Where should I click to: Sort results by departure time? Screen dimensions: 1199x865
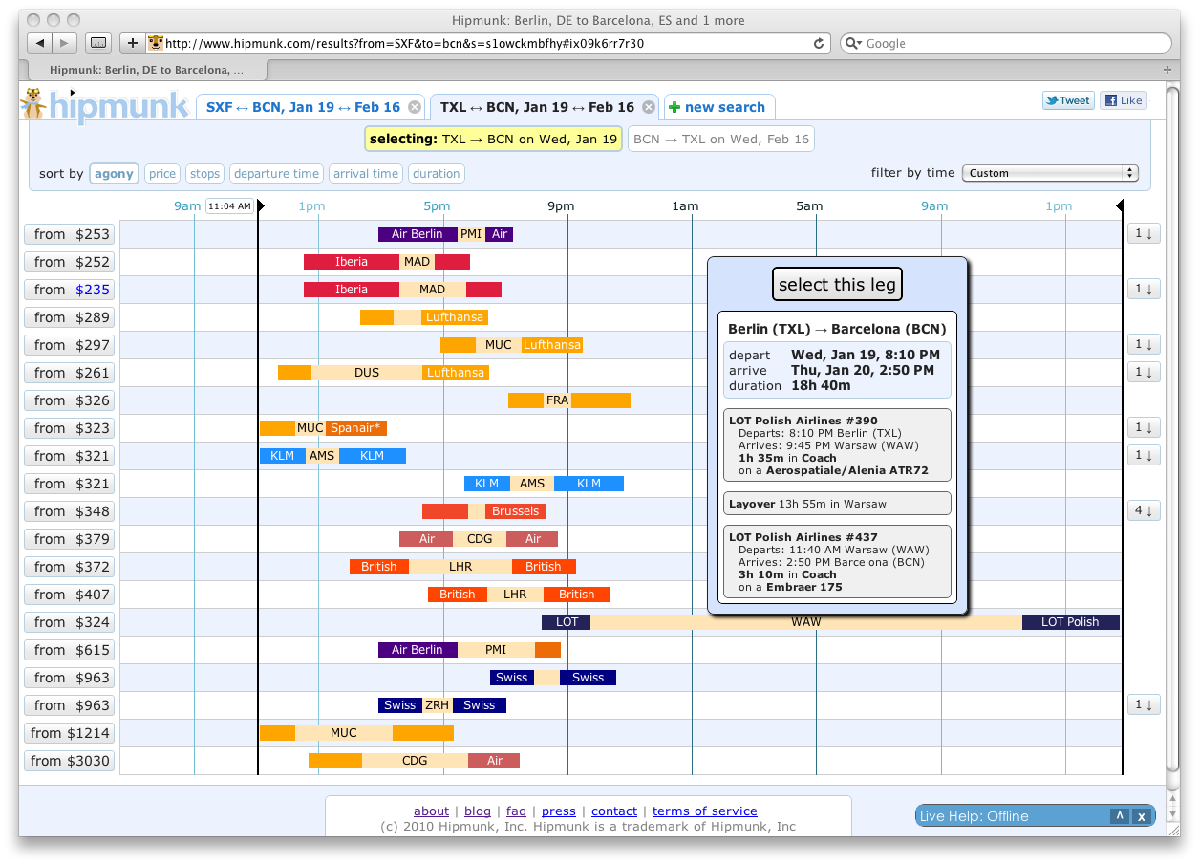coord(276,173)
